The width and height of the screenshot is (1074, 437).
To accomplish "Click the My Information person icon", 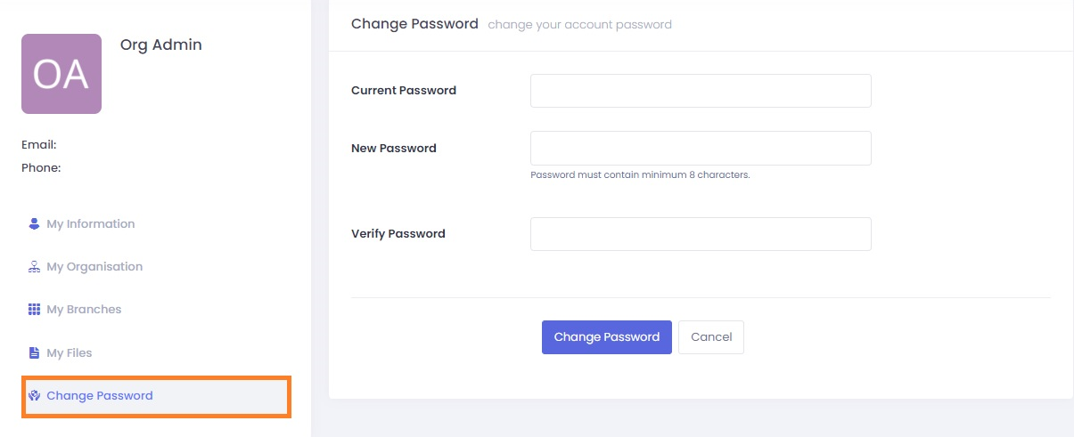I will click(35, 223).
